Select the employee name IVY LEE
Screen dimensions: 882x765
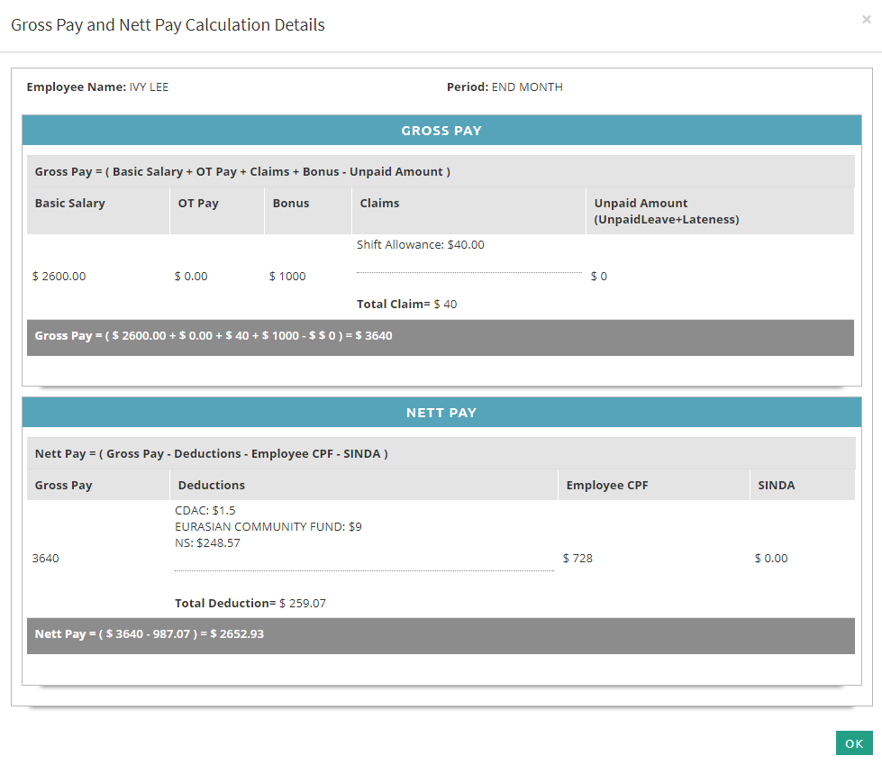149,87
